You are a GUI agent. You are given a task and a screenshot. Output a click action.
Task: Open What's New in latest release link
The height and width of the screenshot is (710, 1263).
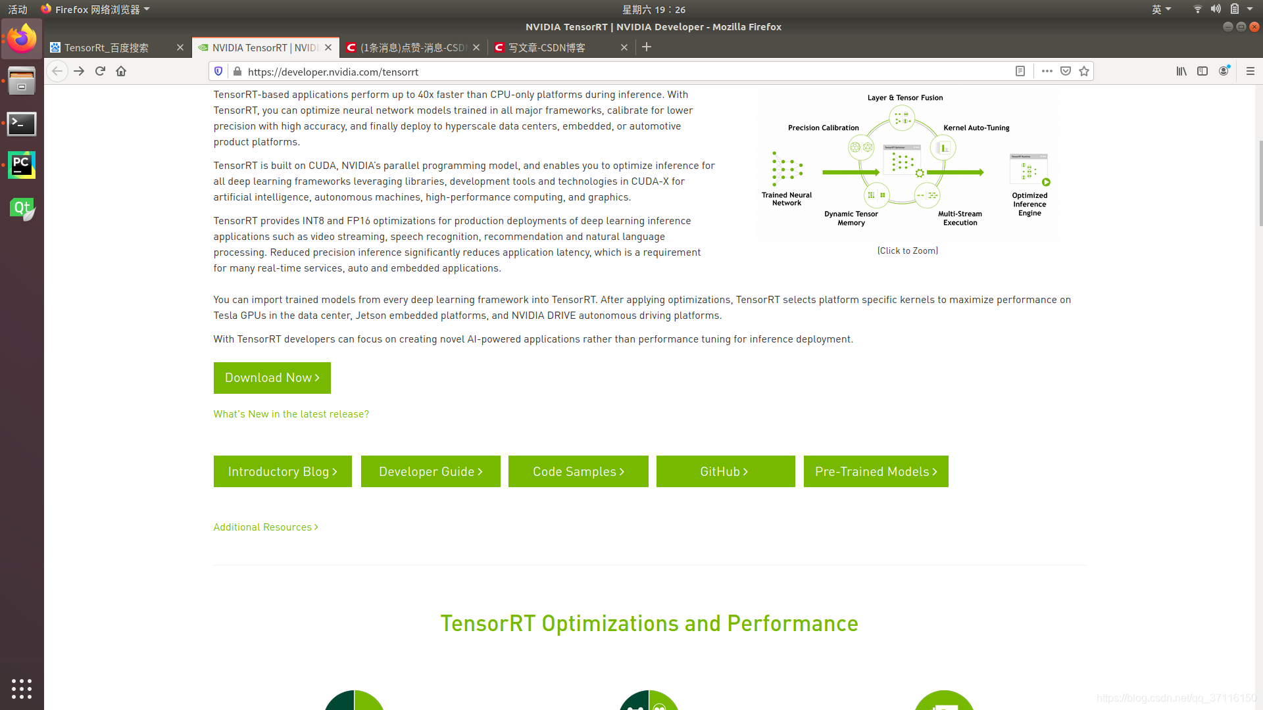coord(291,414)
